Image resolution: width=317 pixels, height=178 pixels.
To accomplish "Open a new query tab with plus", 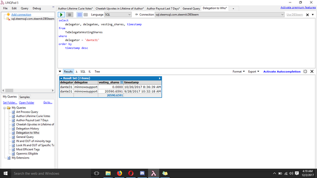I will point(233,8).
